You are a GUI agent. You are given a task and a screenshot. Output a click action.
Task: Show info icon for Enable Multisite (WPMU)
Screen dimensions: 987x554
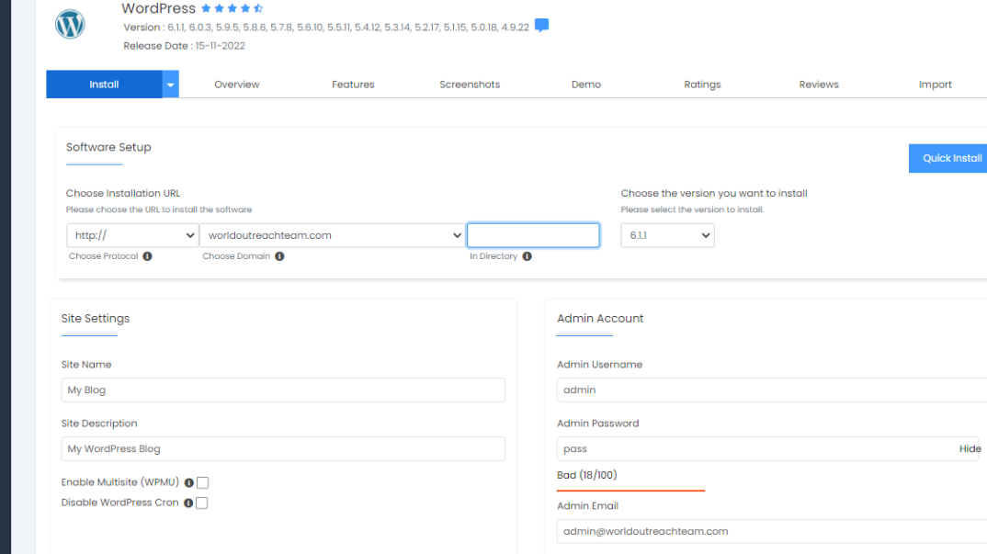(188, 483)
